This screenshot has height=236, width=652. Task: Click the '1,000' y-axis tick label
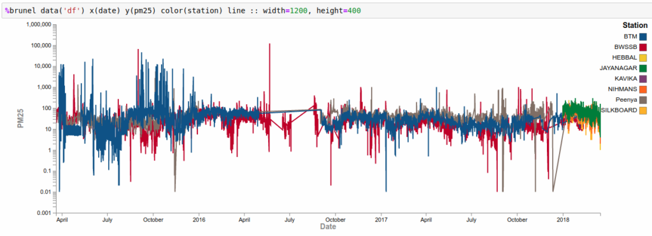44,88
